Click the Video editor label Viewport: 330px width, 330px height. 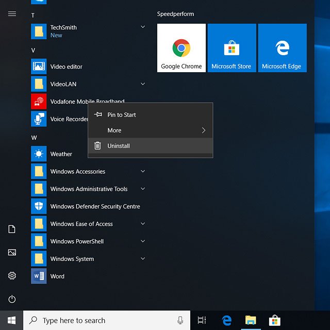[67, 67]
